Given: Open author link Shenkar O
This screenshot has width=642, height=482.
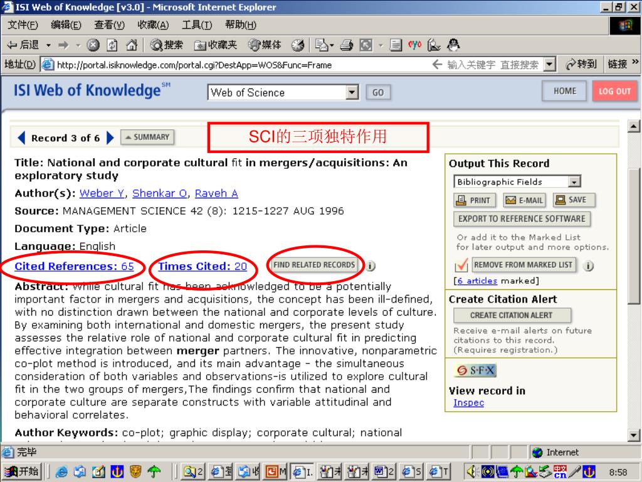Looking at the screenshot, I should pos(160,193).
